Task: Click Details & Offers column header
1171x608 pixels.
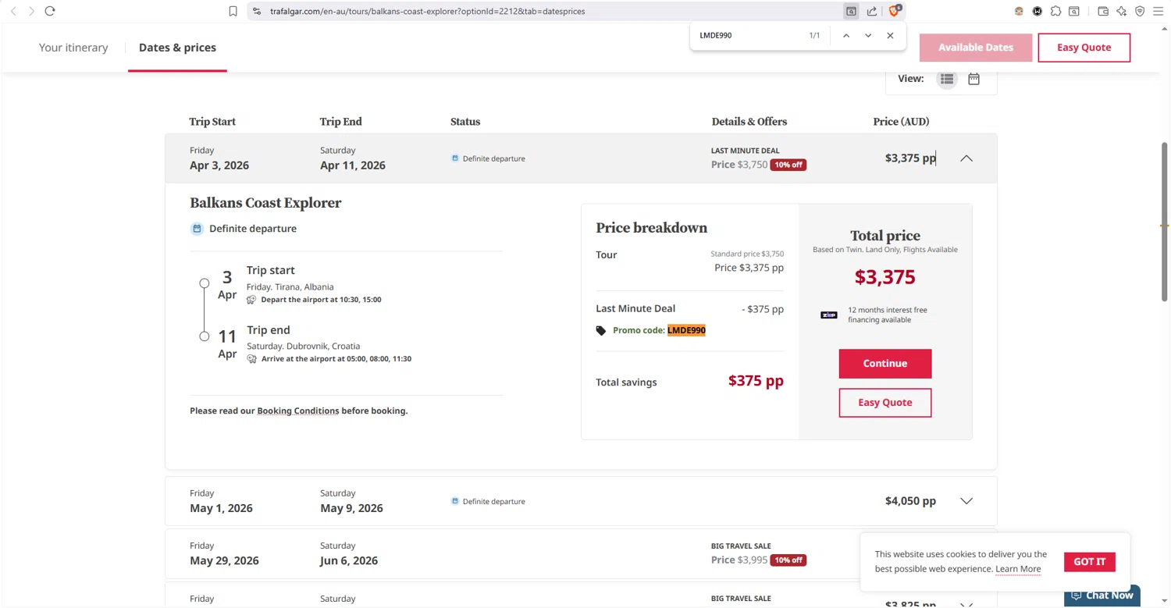Action: 749,122
